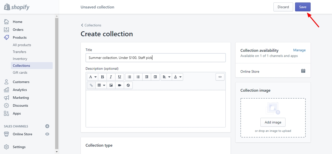Open Analytics in the sidebar
Screen dimensions: 332x154
(20, 90)
